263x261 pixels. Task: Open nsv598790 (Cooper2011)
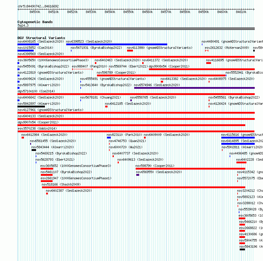point(155,166)
